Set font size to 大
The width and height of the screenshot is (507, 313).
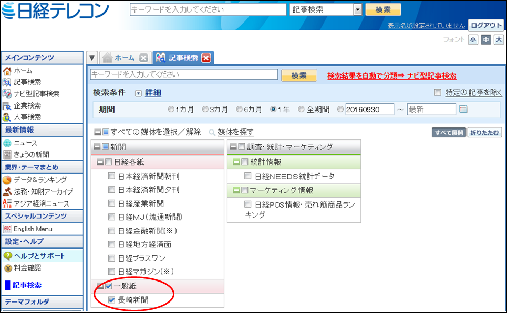(499, 40)
